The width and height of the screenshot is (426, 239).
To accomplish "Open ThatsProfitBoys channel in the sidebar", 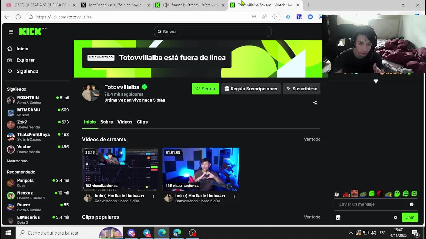I will (x=38, y=137).
